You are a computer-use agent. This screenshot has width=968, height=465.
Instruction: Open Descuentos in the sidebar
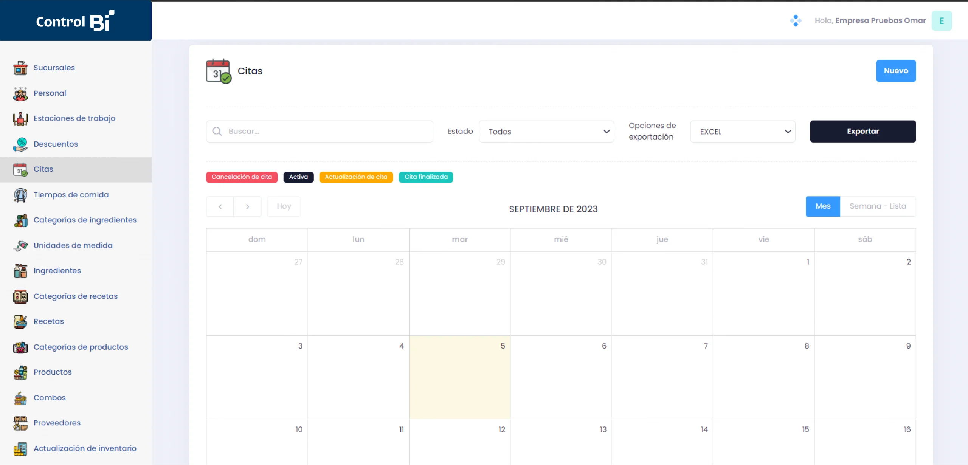click(x=56, y=144)
